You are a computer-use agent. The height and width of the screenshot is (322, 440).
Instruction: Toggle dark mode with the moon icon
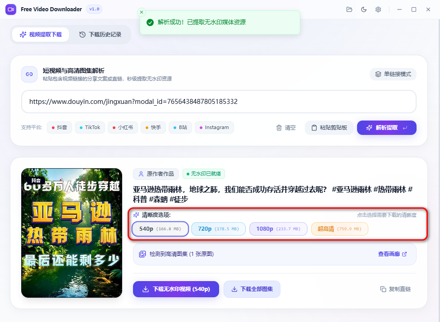click(364, 9)
